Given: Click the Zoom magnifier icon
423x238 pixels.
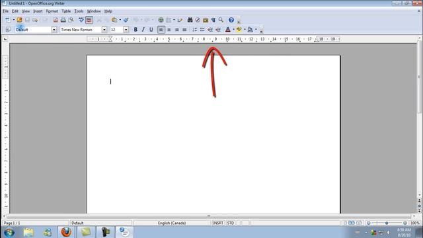Looking at the screenshot, I should [221, 20].
